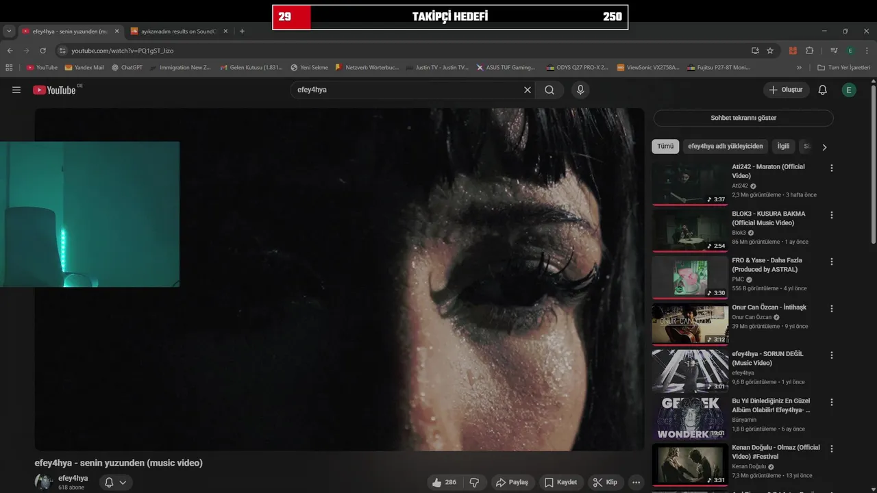
Task: Open Chrome profile E icon
Action: [x=850, y=51]
